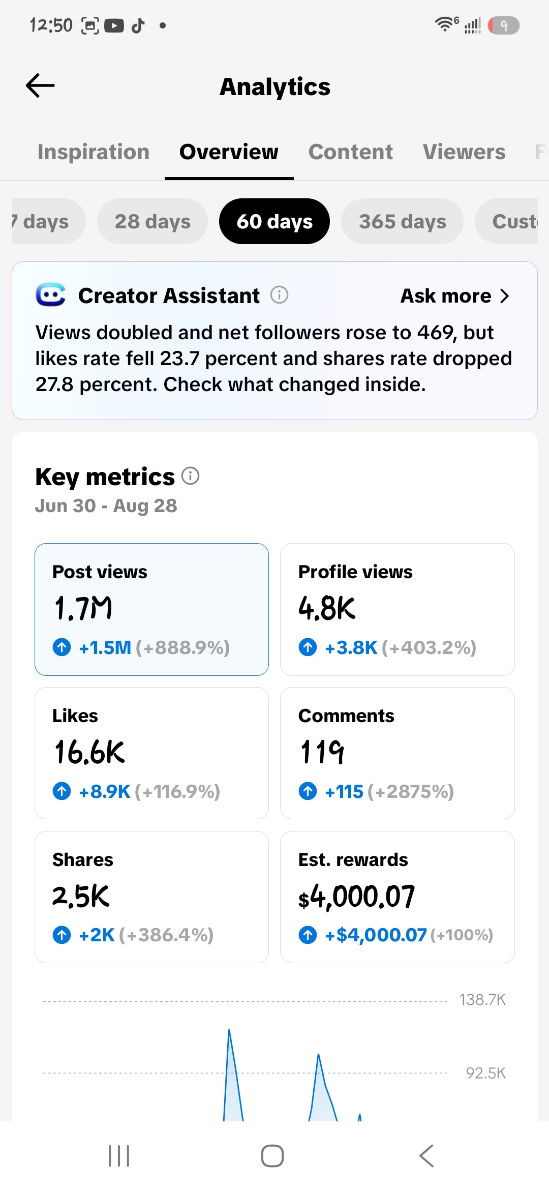This screenshot has width=549, height=1190.
Task: Tap TikTok notification icon in status bar
Action: coord(138,25)
